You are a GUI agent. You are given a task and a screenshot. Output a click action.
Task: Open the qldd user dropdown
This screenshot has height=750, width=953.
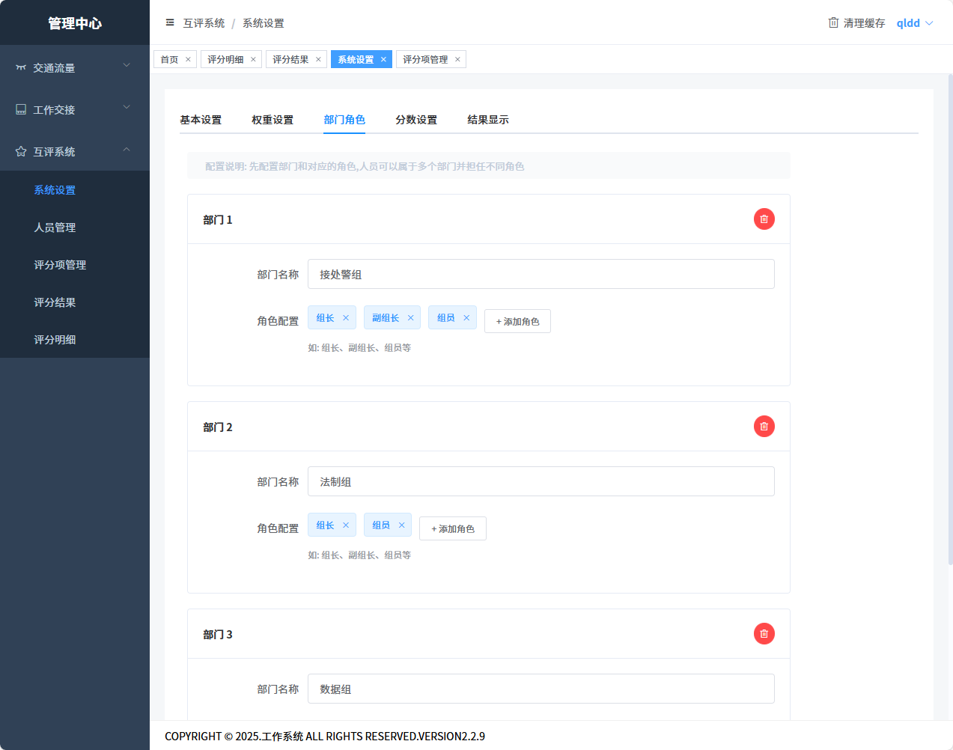tap(914, 23)
